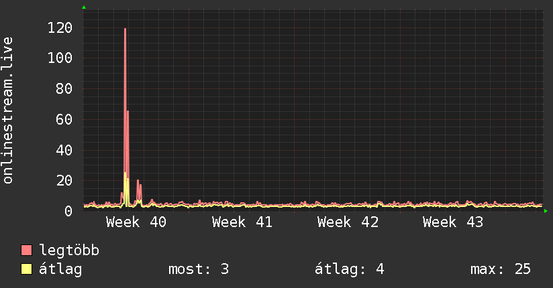The height and width of the screenshot is (288, 553).
Task: Click the 20 y-axis label
Action: [64, 181]
